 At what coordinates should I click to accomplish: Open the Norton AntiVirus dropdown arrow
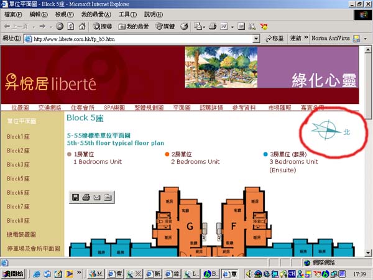(366, 39)
